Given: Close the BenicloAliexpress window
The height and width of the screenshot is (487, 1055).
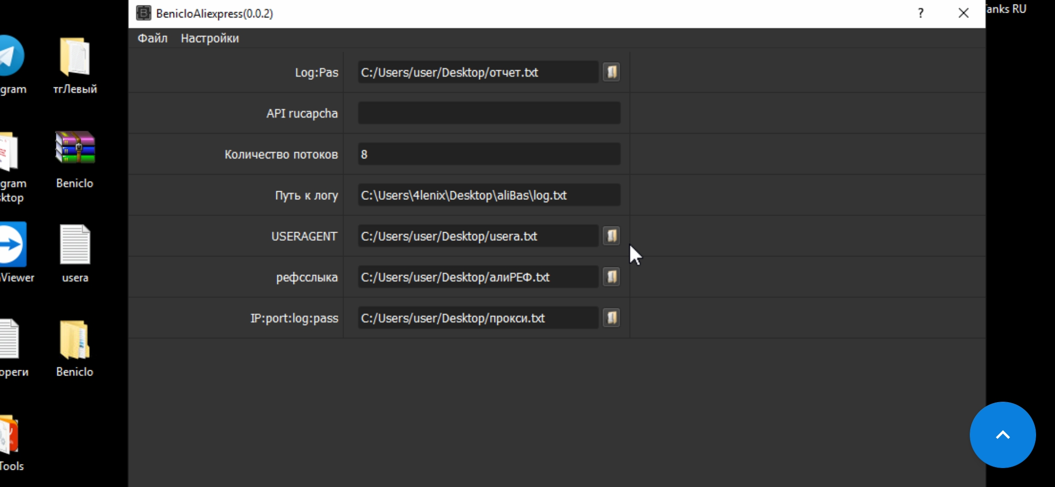Looking at the screenshot, I should [x=963, y=13].
